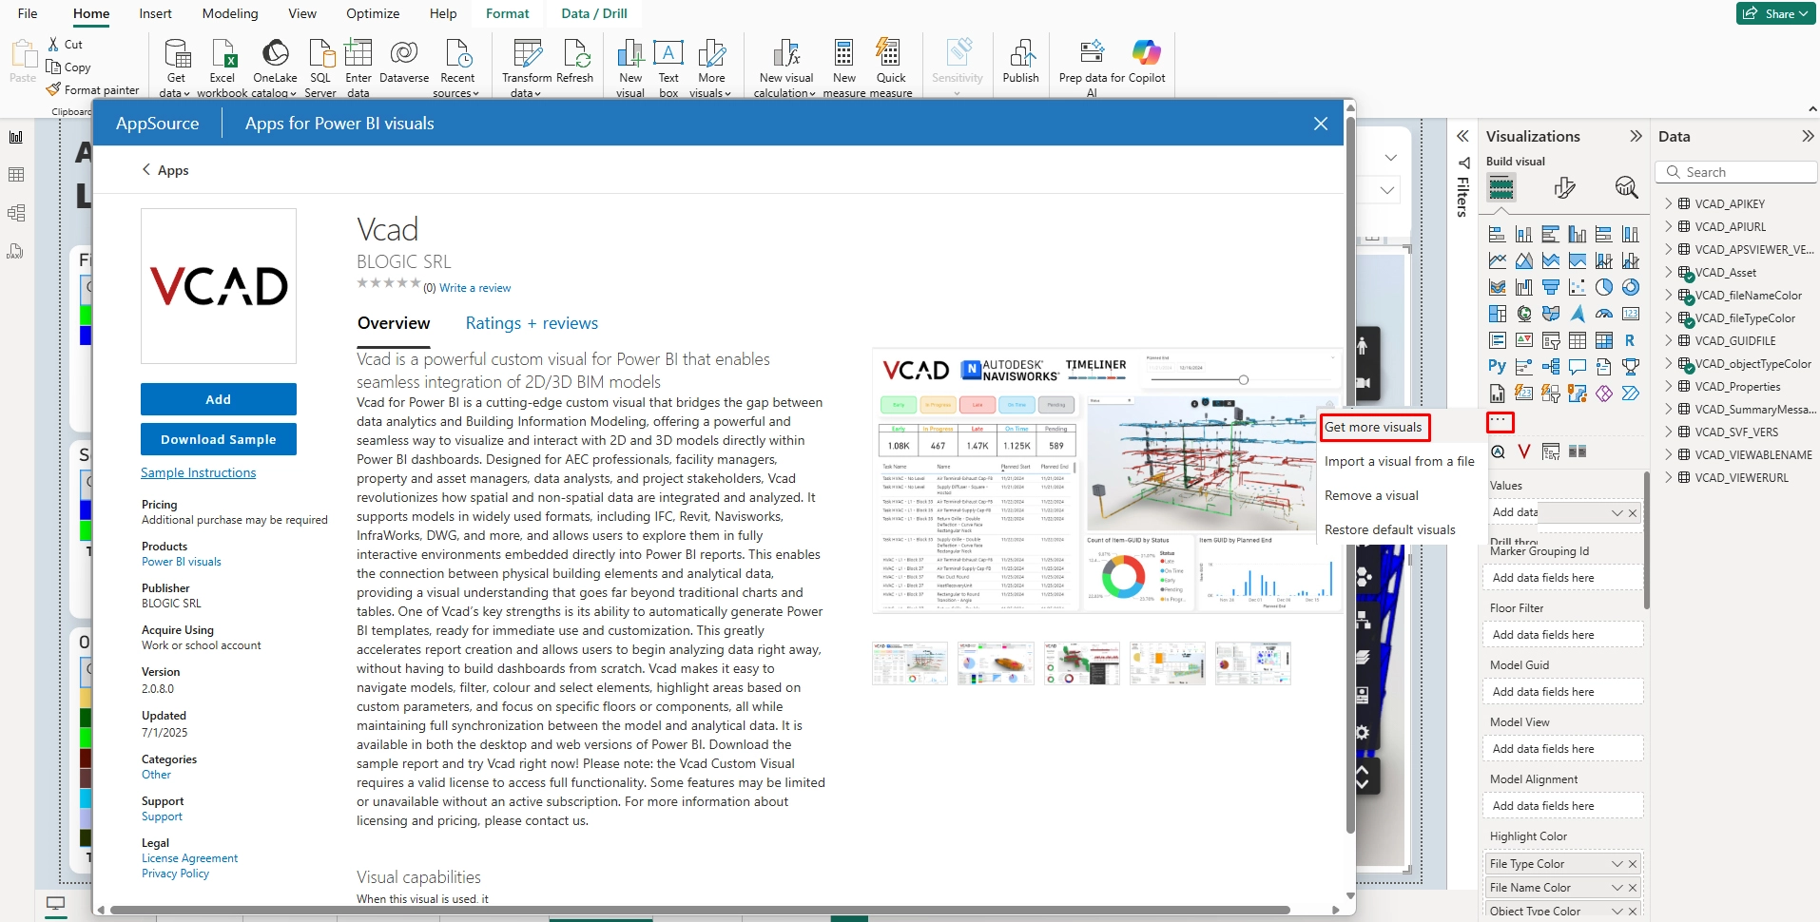Switch to Ratings + reviews tab
The height and width of the screenshot is (922, 1820).
tap(532, 323)
